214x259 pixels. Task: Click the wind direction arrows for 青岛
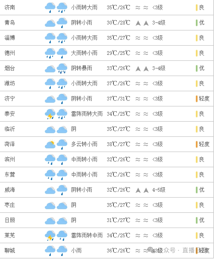[x=142, y=23]
